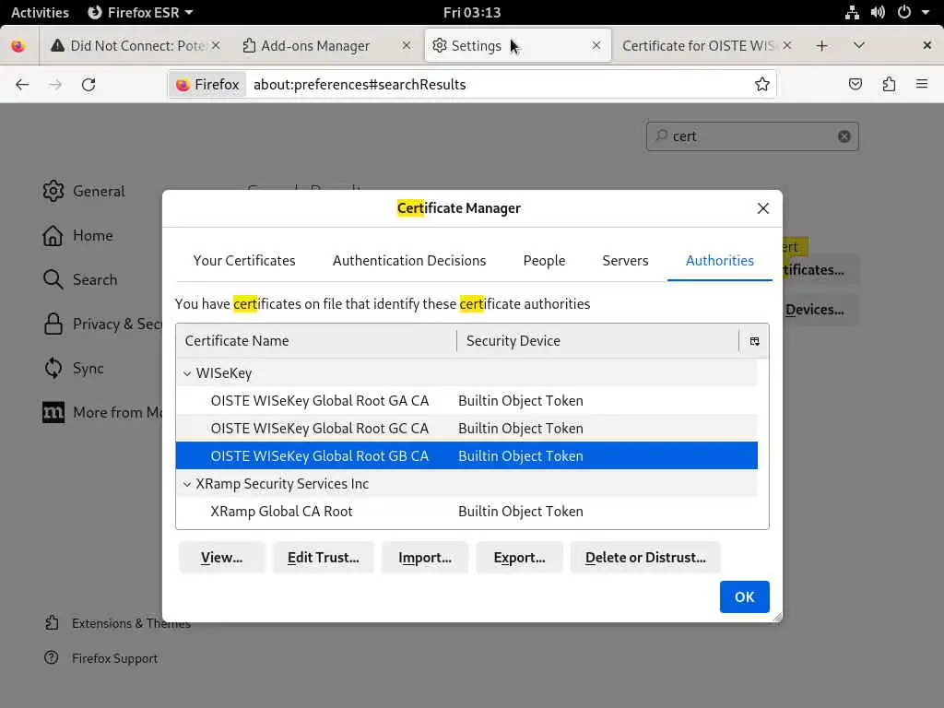This screenshot has width=944, height=708.
Task: Open the volume indicator in top bar
Action: click(x=878, y=12)
